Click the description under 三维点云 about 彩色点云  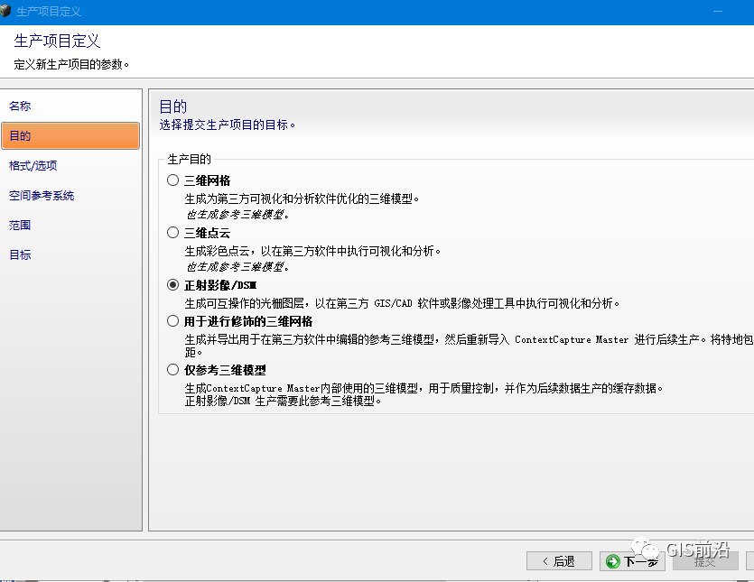pos(312,251)
